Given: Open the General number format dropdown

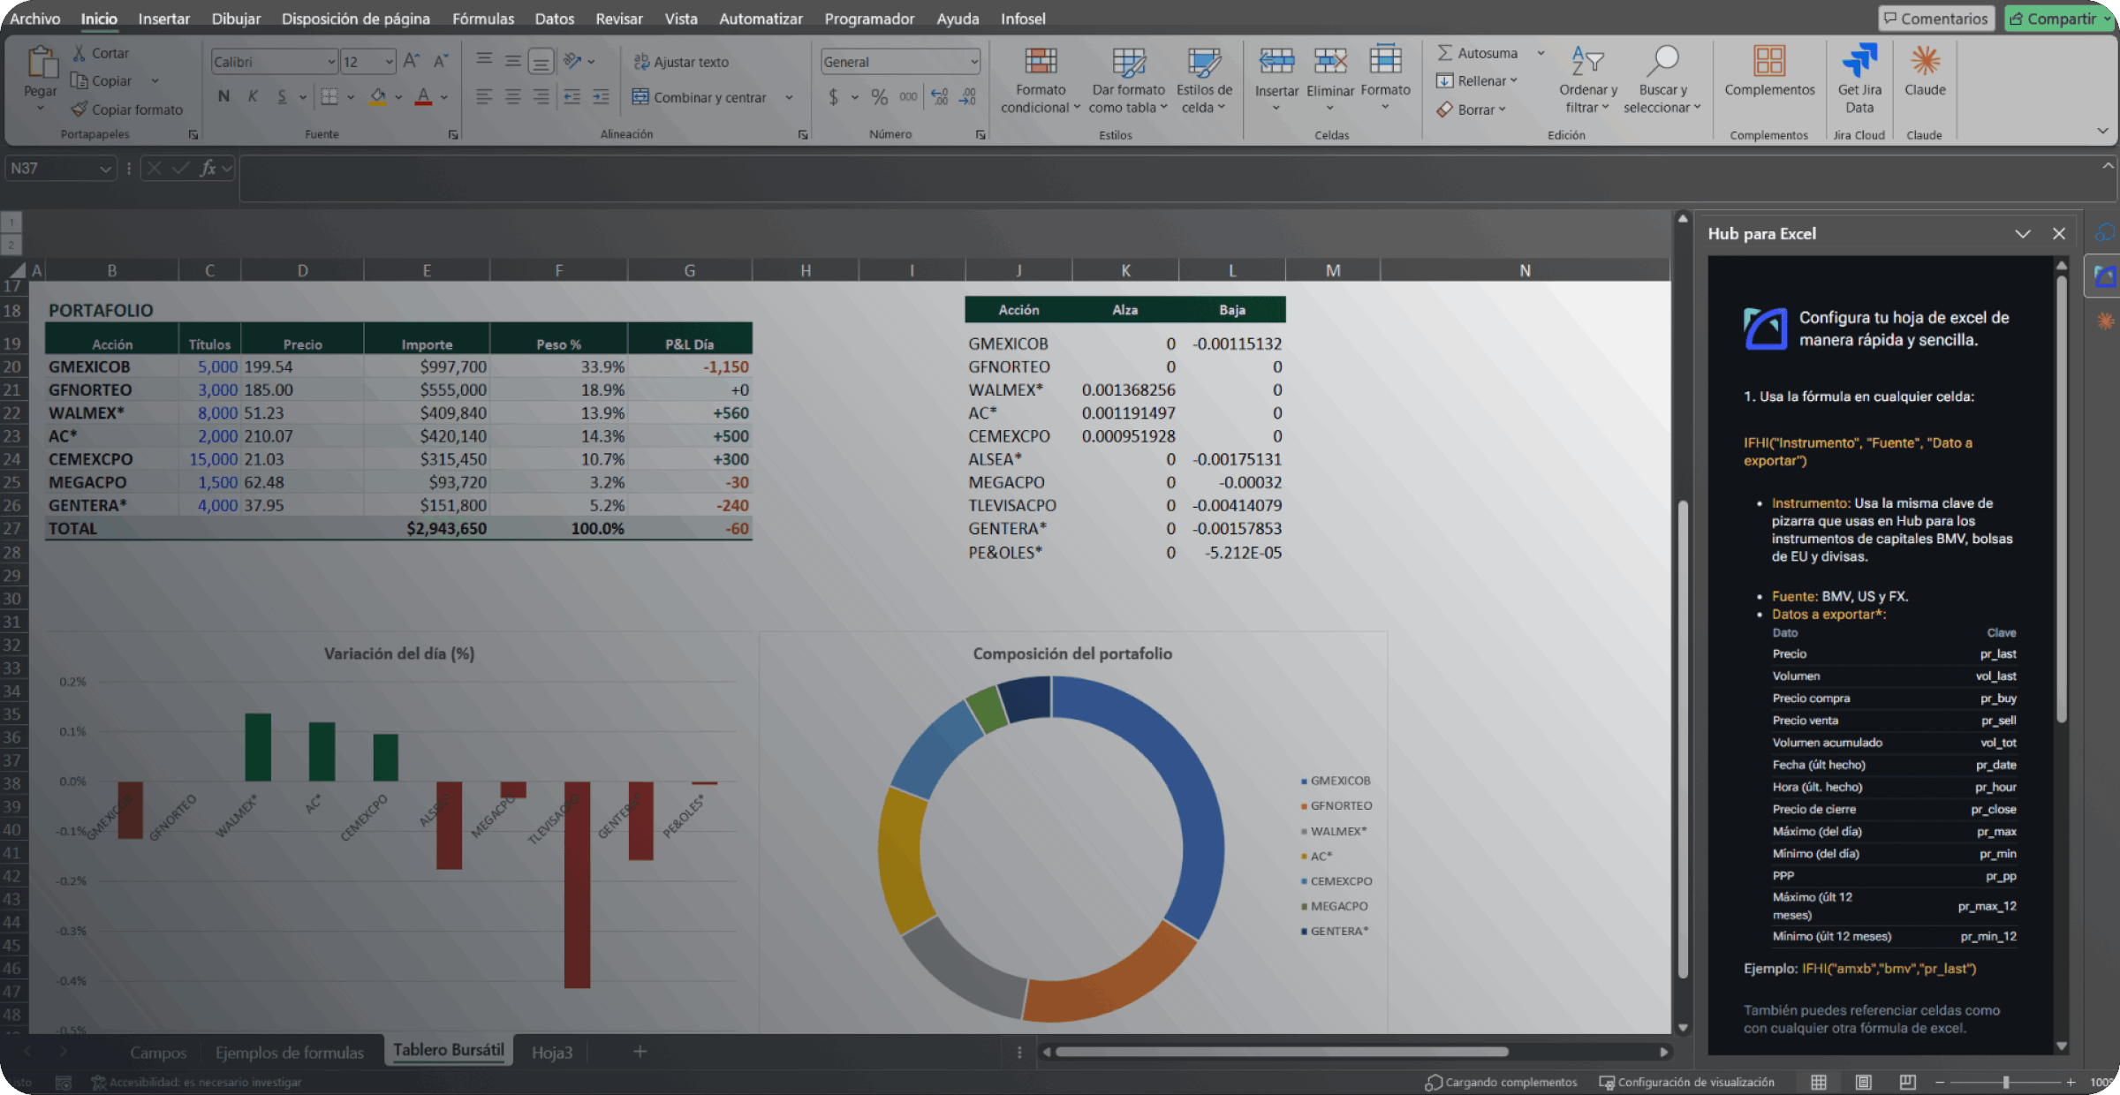Looking at the screenshot, I should [x=974, y=62].
